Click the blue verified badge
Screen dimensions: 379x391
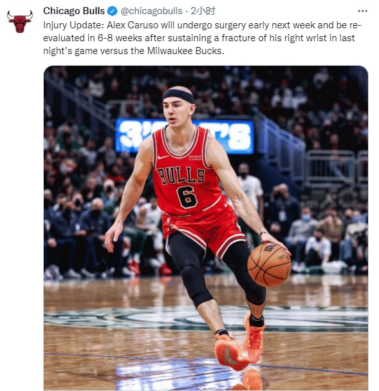pos(113,11)
